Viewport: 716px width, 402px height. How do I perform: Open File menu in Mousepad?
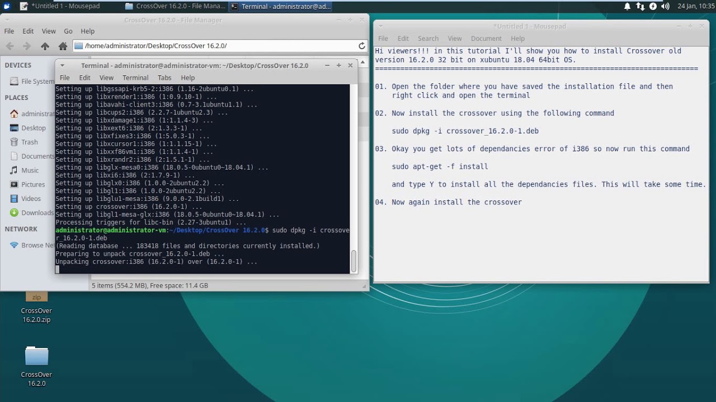point(383,39)
